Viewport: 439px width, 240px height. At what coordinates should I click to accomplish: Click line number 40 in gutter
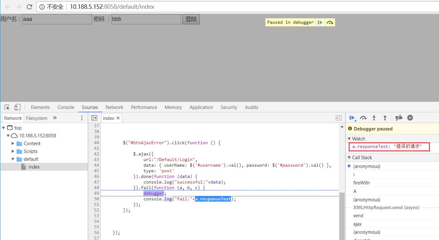(x=96, y=143)
